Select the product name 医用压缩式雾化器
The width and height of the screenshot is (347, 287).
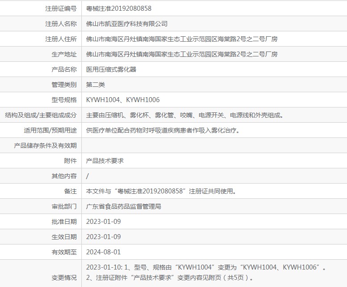[111, 69]
